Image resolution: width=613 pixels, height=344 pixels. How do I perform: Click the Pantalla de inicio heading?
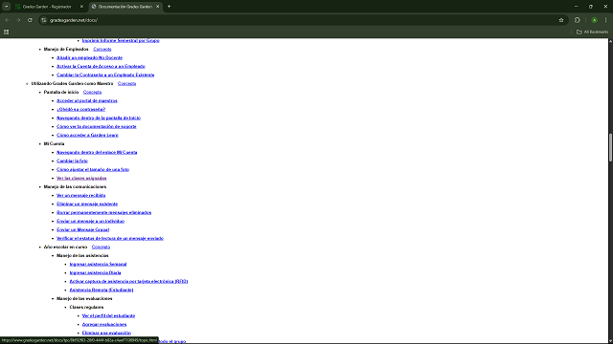(x=61, y=92)
